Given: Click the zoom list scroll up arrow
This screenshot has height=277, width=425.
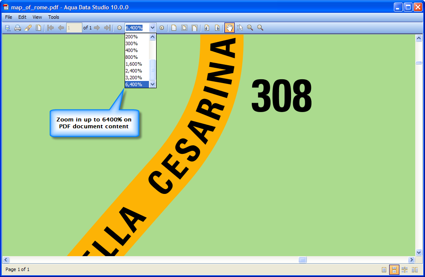Looking at the screenshot, I should [x=153, y=37].
